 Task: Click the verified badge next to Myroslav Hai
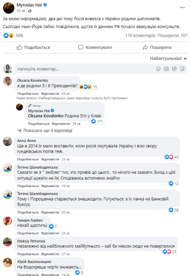coord(45,5)
